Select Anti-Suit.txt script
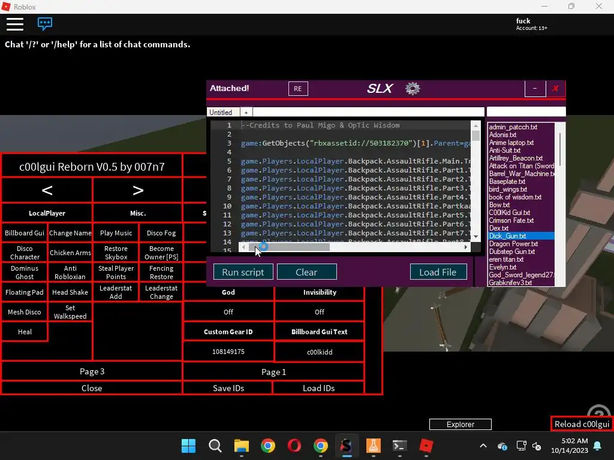 (505, 150)
